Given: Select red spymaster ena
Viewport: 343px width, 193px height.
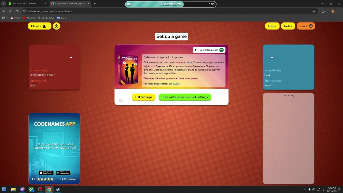Looking at the screenshot, I should (x=33, y=85).
